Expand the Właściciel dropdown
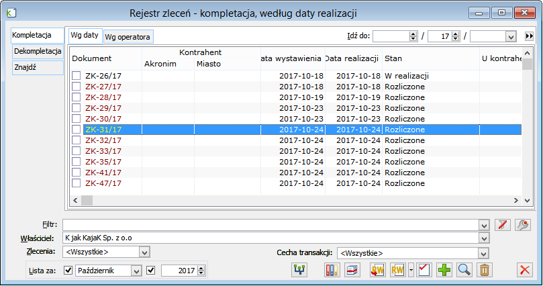Viewport: 543px width, 286px height. [484, 238]
